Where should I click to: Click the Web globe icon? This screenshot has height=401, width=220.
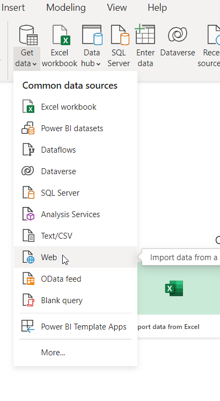click(x=28, y=257)
